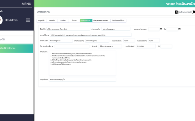The image size is (195, 121).
Task: Click the last position input field
Action: [x=97, y=41]
